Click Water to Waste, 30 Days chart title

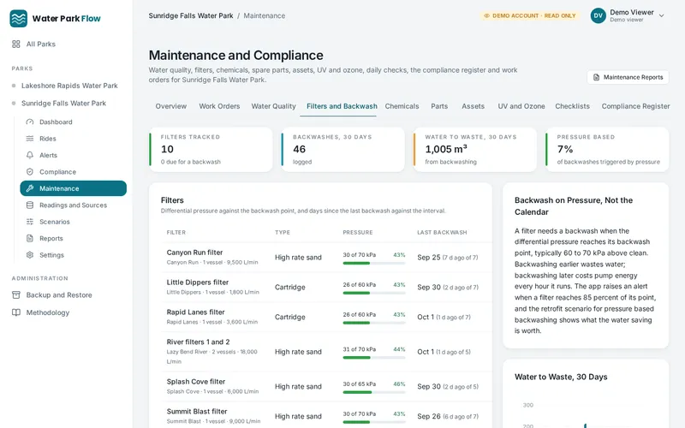(x=561, y=377)
